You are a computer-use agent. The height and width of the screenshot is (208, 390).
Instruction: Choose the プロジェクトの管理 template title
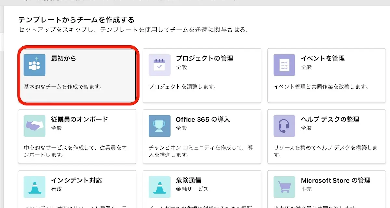(204, 58)
